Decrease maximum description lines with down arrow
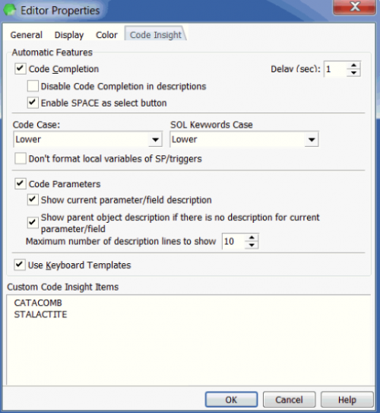This screenshot has width=380, height=413. 252,245
